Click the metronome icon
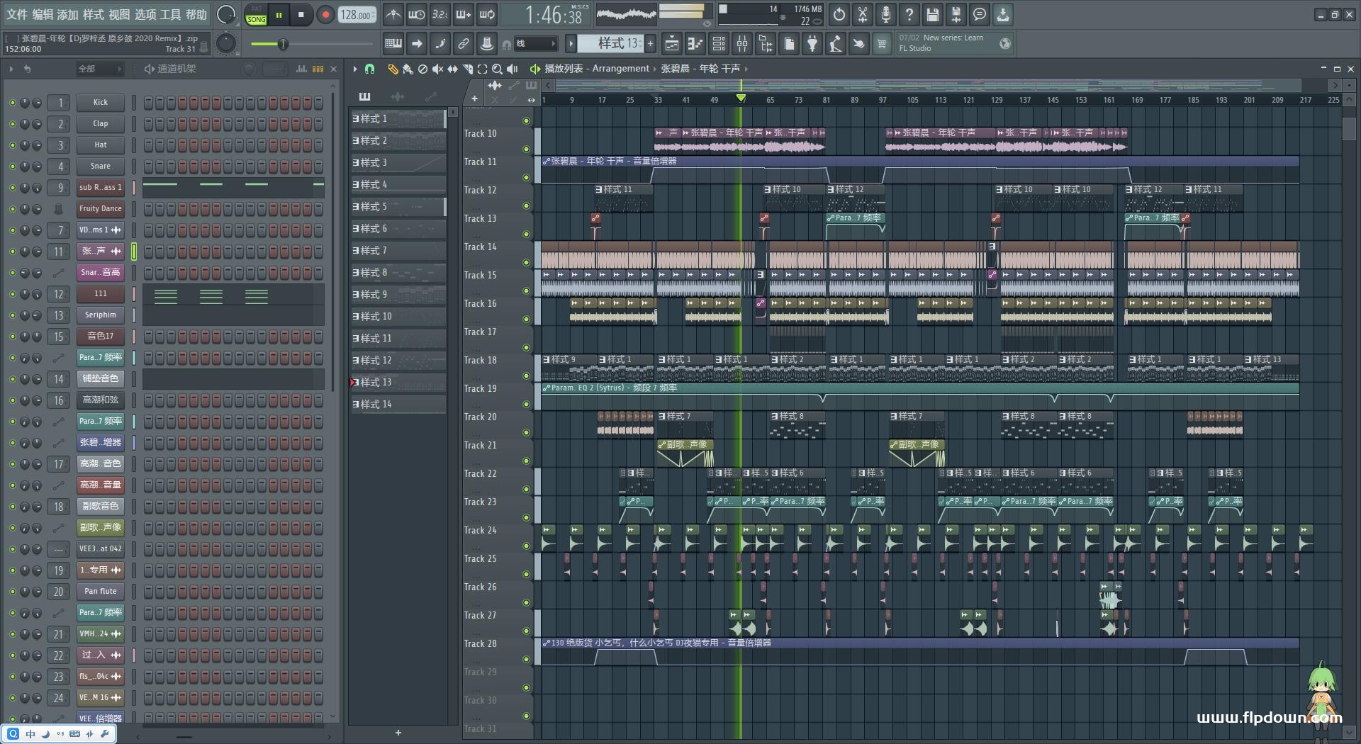 [393, 14]
